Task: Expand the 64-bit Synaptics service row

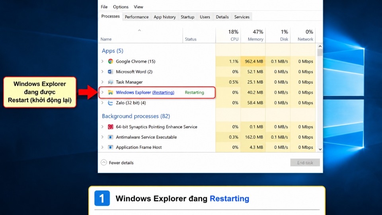Action: [x=103, y=127]
